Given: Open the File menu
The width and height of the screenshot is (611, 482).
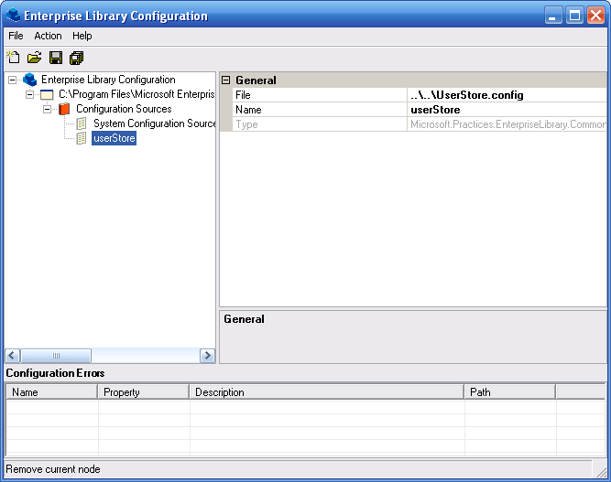Looking at the screenshot, I should (x=16, y=36).
